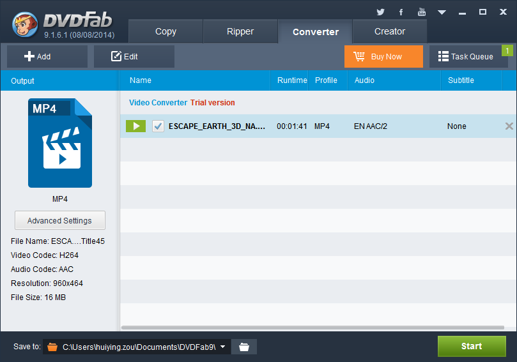
Task: Click the Resolution: 960x464 info
Action: coord(47,283)
